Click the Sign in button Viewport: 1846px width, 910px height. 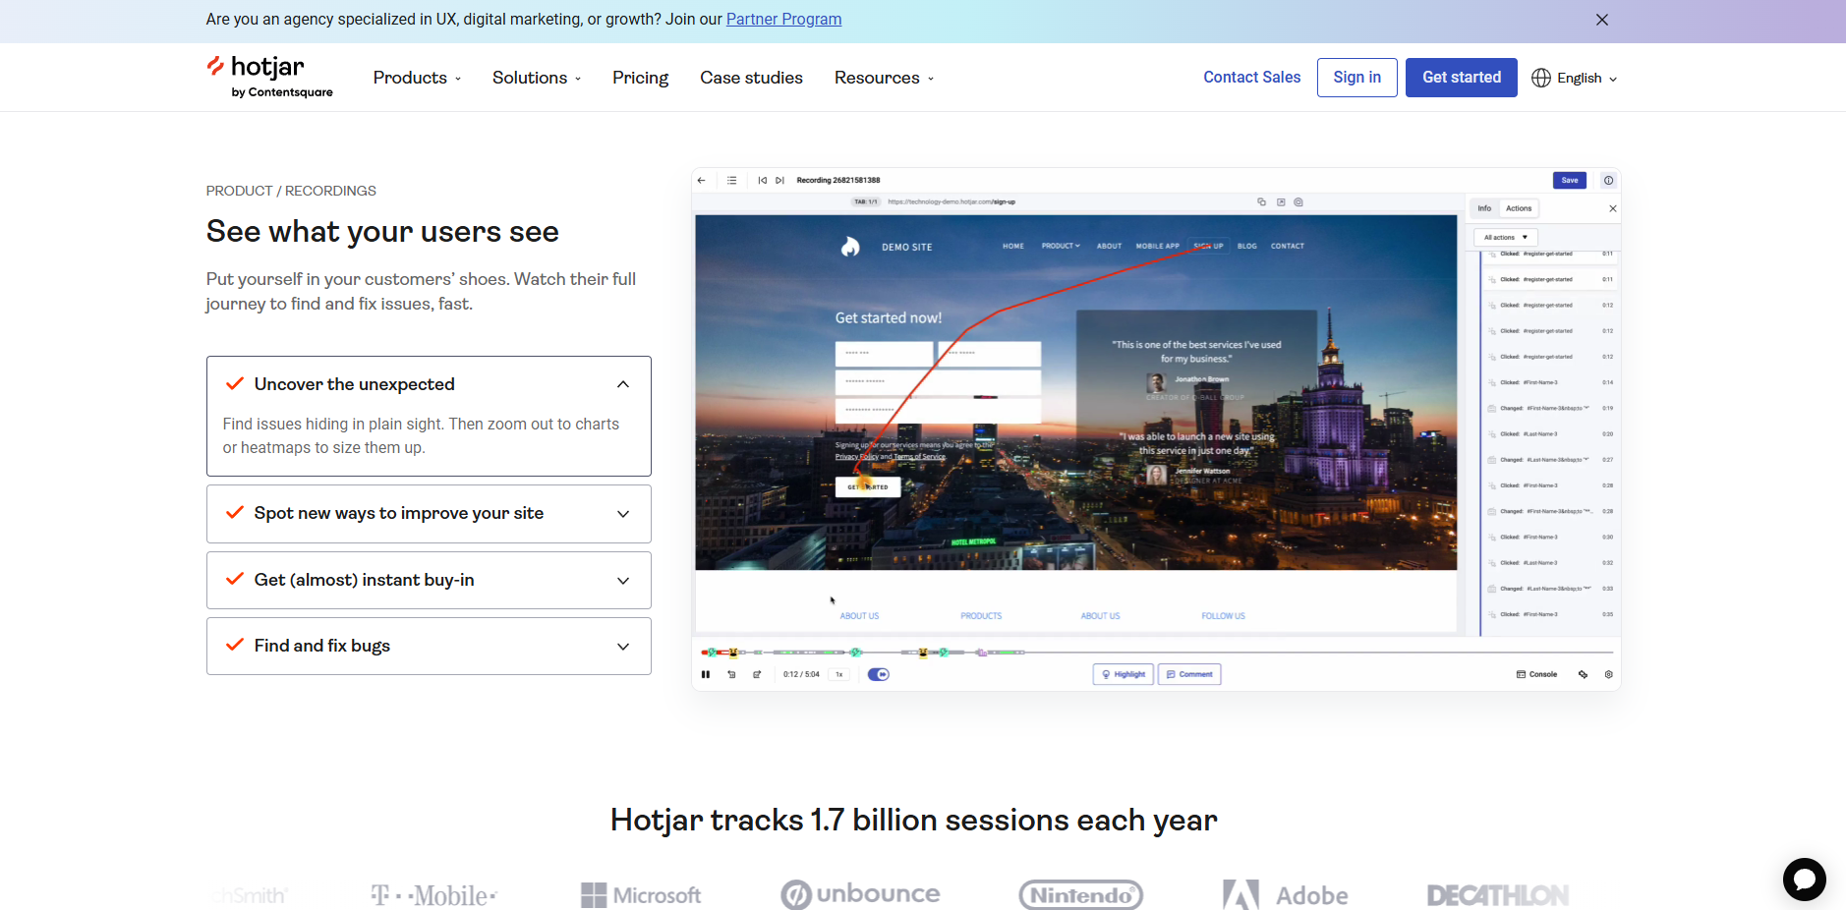point(1356,78)
